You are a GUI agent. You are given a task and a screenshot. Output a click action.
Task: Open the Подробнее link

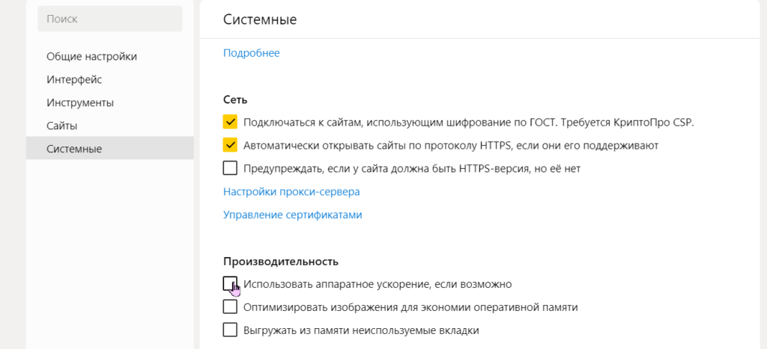(251, 52)
